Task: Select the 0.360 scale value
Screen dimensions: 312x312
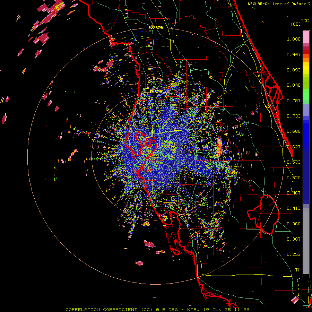Action: coord(294,224)
